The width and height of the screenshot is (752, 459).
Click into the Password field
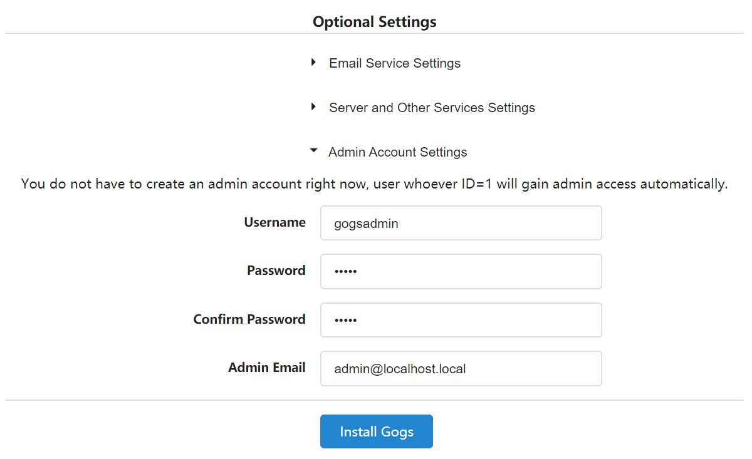pyautogui.click(x=461, y=271)
